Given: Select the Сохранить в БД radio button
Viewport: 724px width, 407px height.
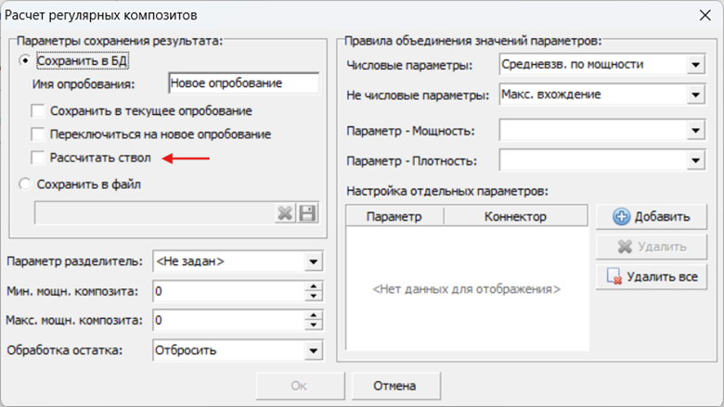Looking at the screenshot, I should [25, 61].
